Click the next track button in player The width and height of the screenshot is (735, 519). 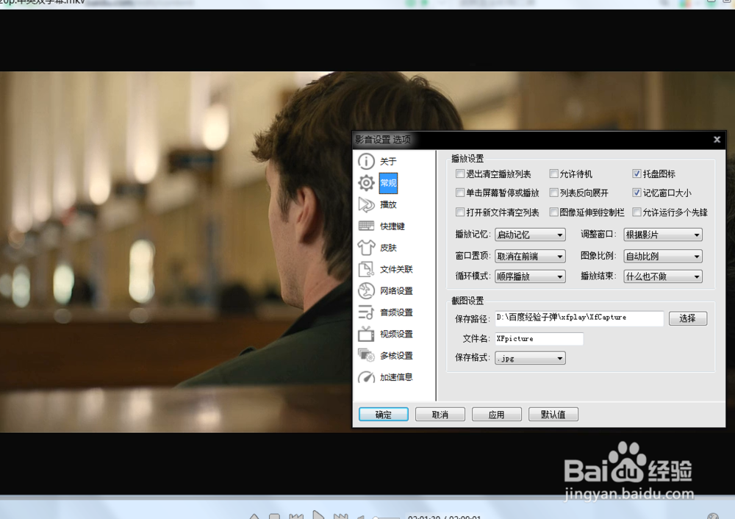341,516
